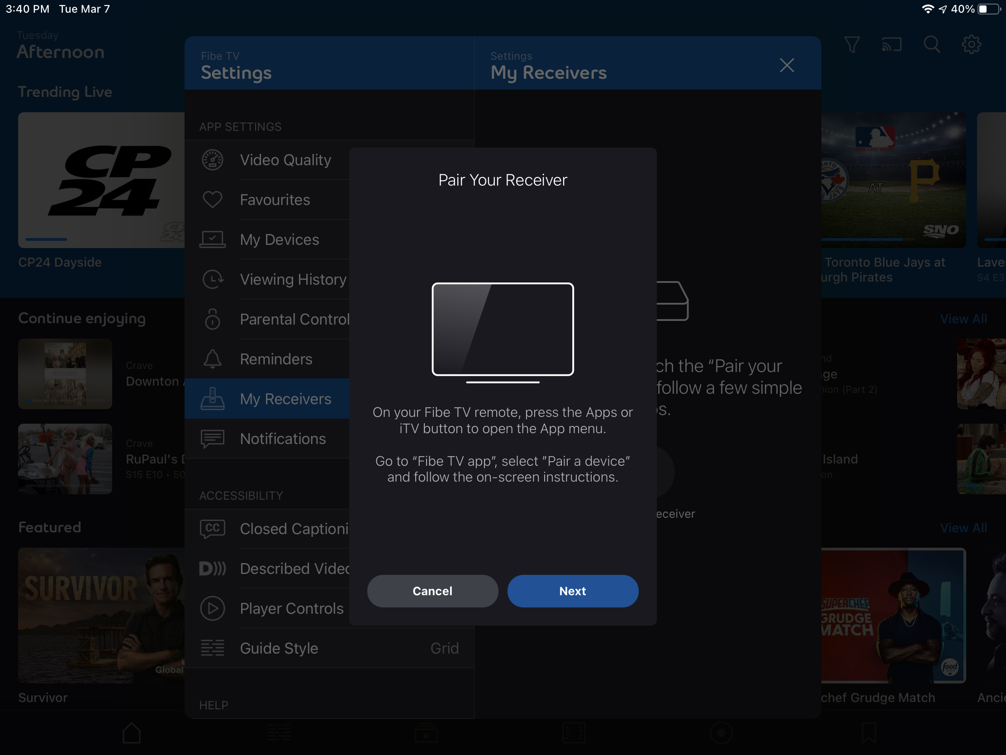Viewport: 1006px width, 755px height.
Task: Tap the cast screen icon
Action: point(892,44)
